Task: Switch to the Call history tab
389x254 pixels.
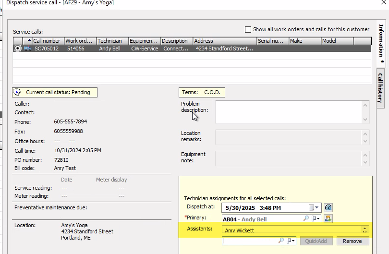Action: (x=380, y=88)
